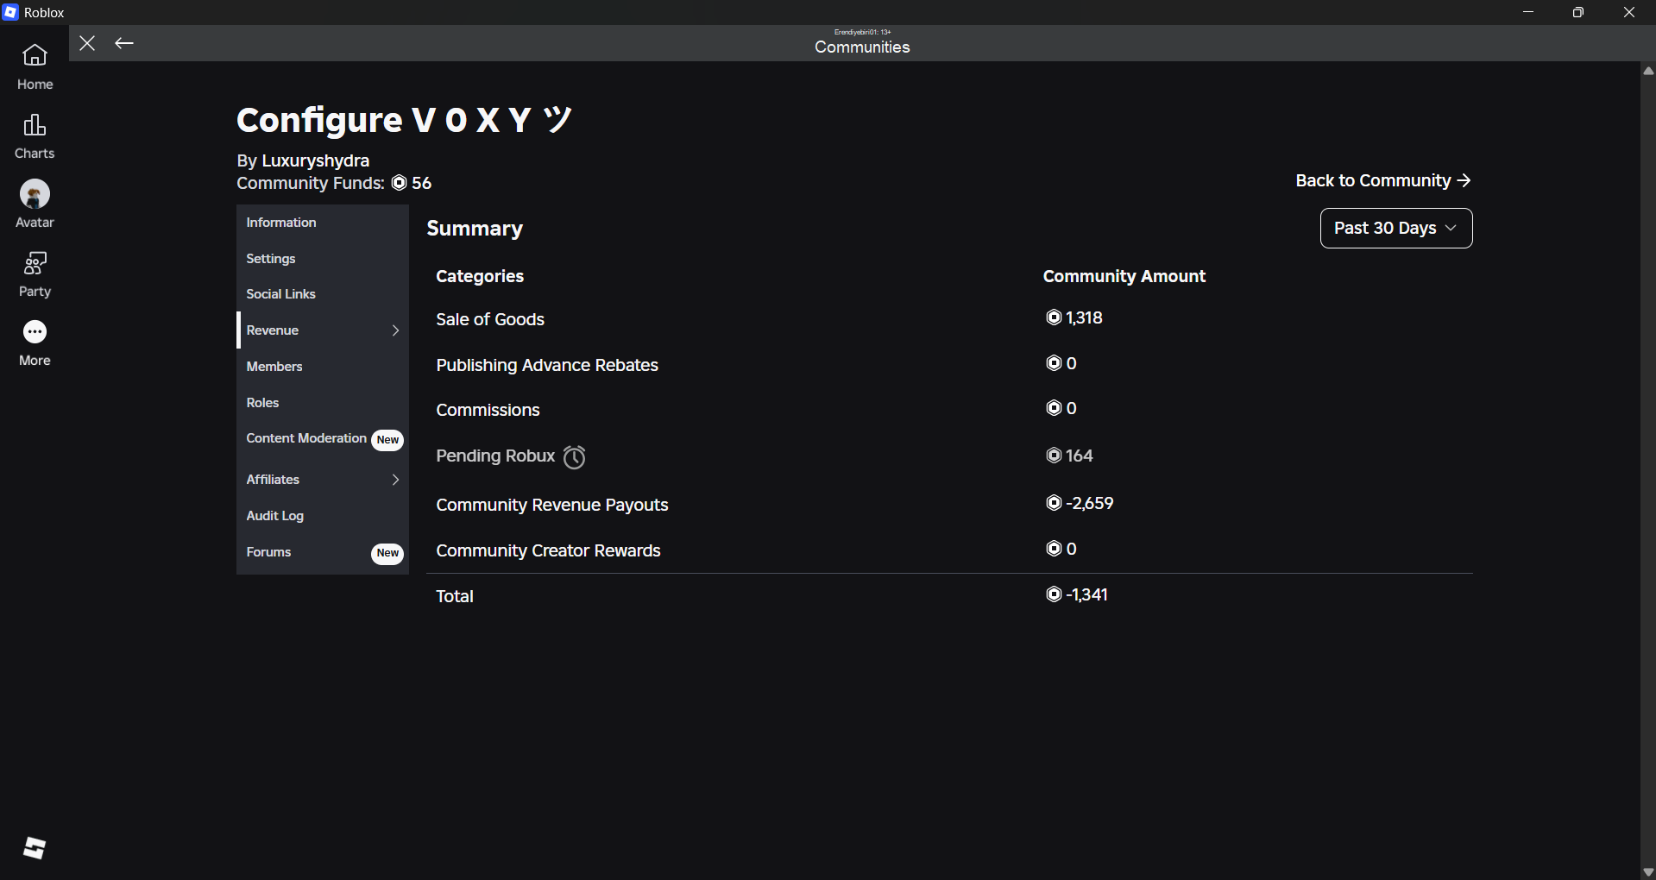Follow the Back to Community link
Viewport: 1656px width, 880px height.
[x=1383, y=180]
